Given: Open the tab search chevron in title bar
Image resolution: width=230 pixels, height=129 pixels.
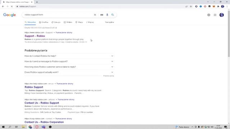Looking at the screenshot, I should (208, 2).
